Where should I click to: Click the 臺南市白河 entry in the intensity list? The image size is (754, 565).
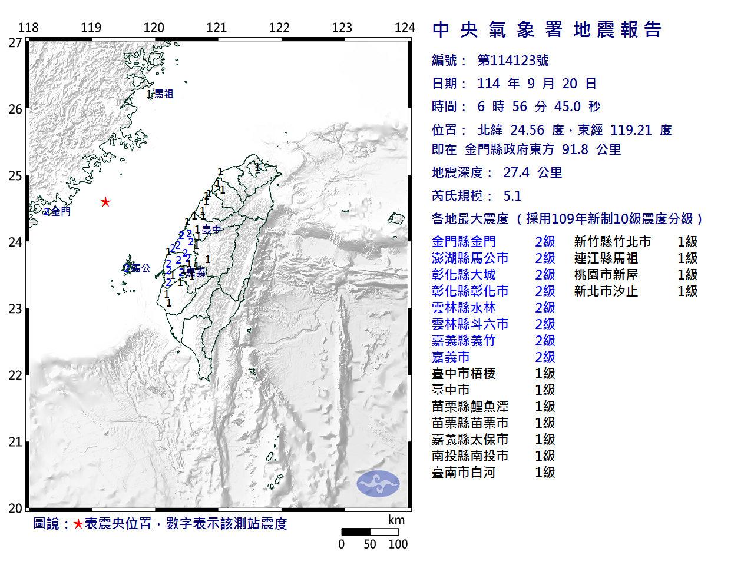click(x=464, y=473)
